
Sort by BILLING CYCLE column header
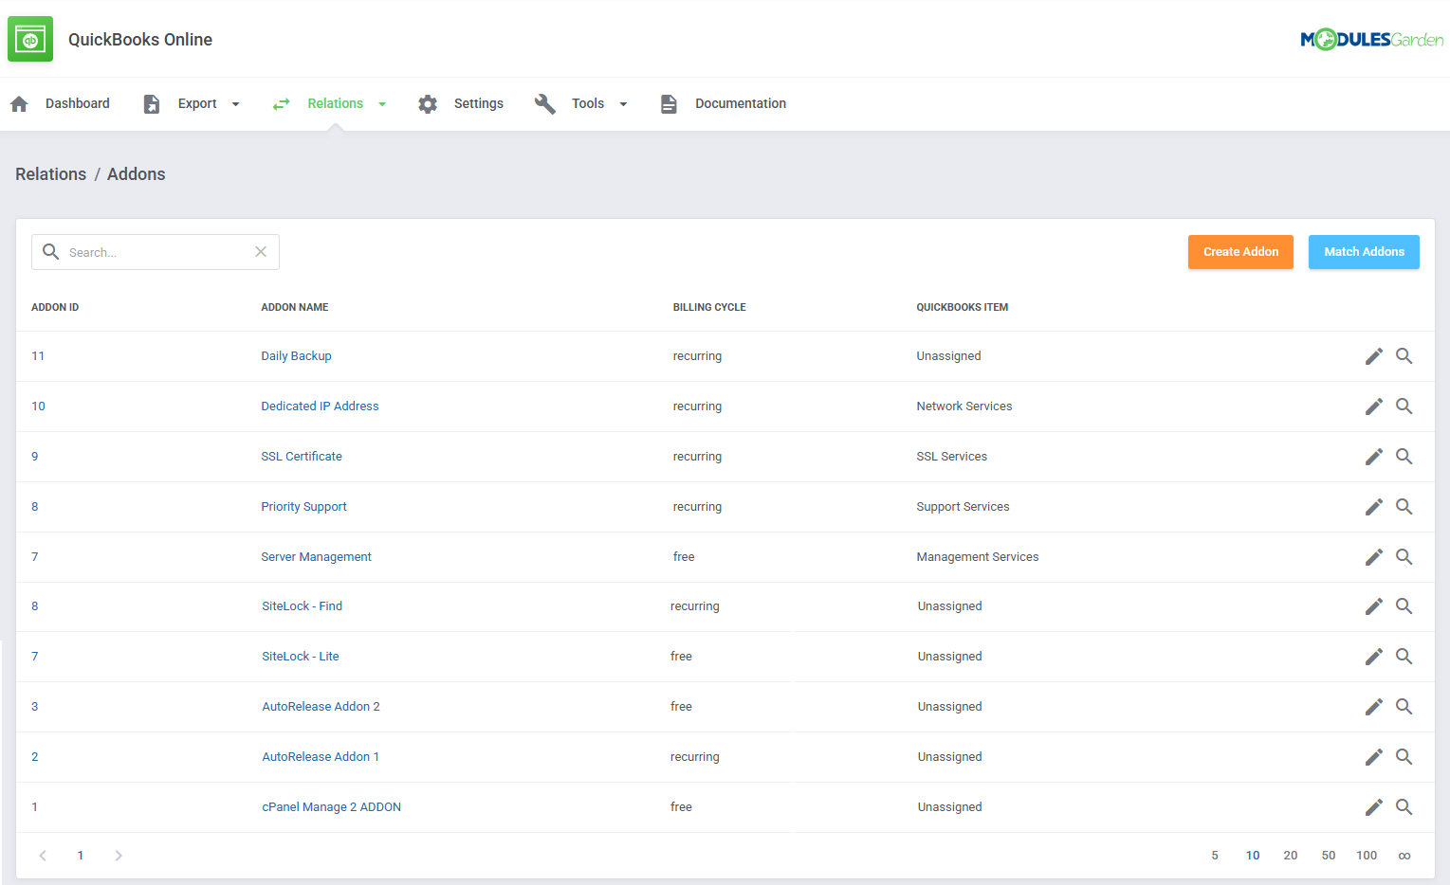(x=709, y=307)
